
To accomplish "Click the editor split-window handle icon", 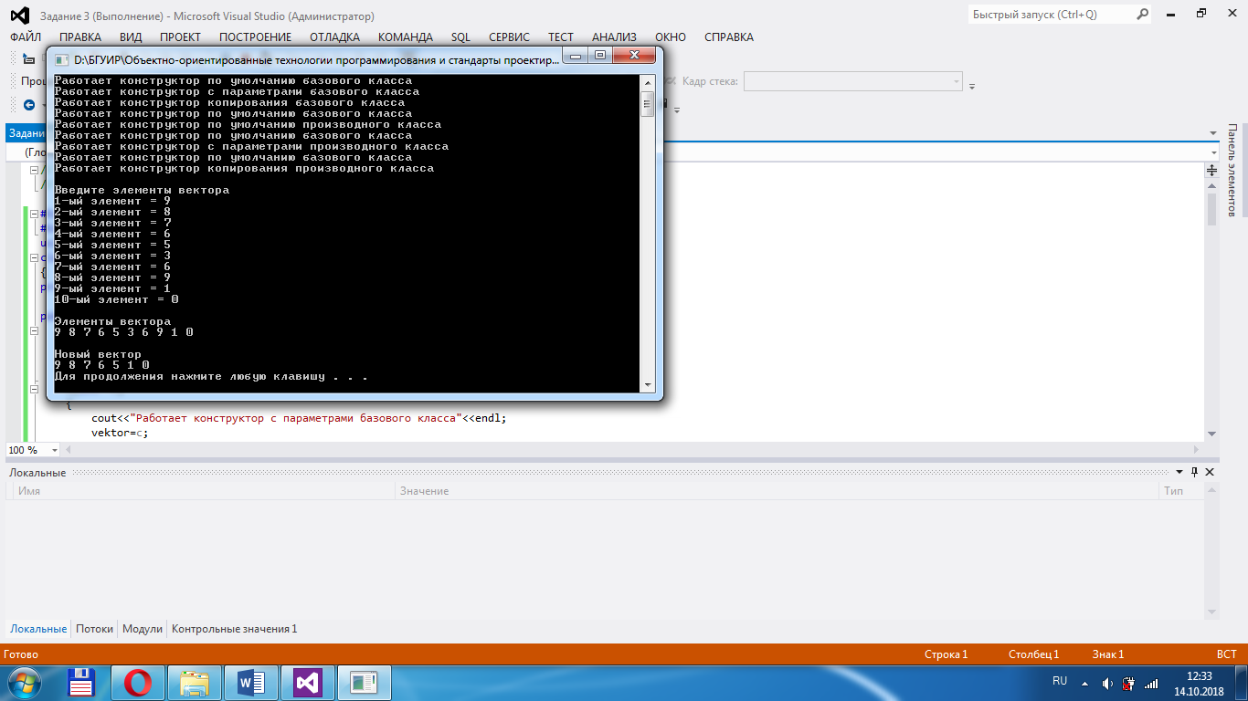I will pyautogui.click(x=1212, y=171).
